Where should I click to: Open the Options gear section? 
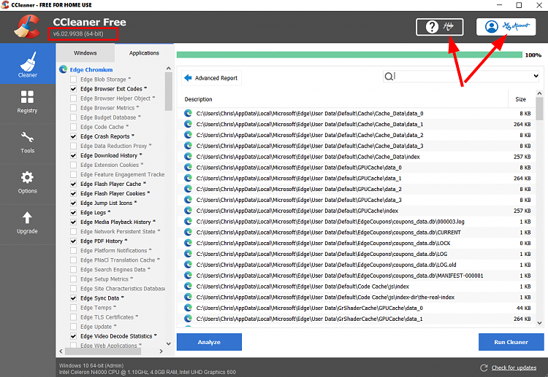click(x=28, y=183)
